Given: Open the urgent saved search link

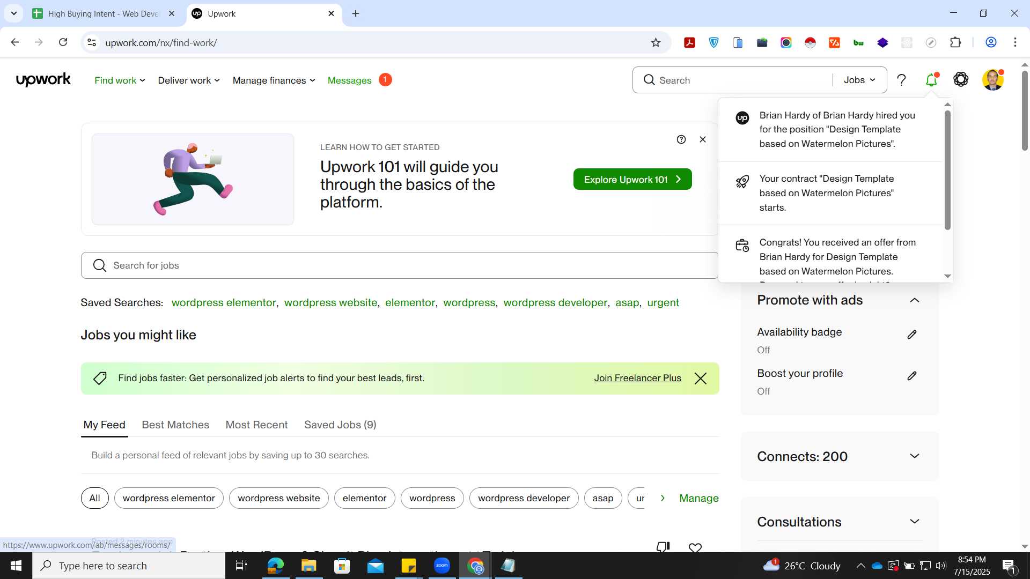Looking at the screenshot, I should click(663, 302).
